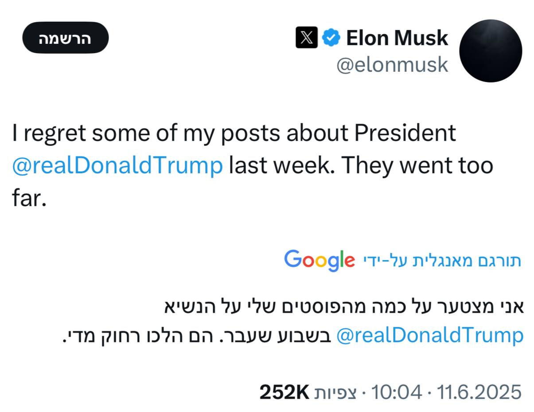
Task: Click the text "last week. They went too"
Action: coord(361,166)
